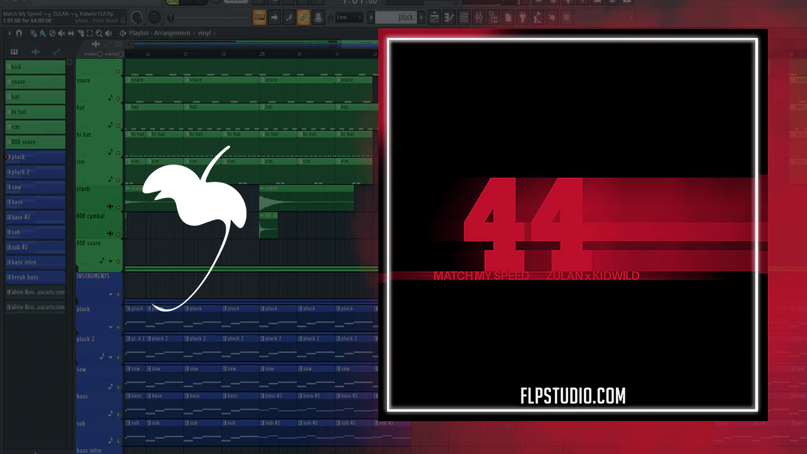Click the right-arrow icon beside the keyboard icon

click(274, 18)
